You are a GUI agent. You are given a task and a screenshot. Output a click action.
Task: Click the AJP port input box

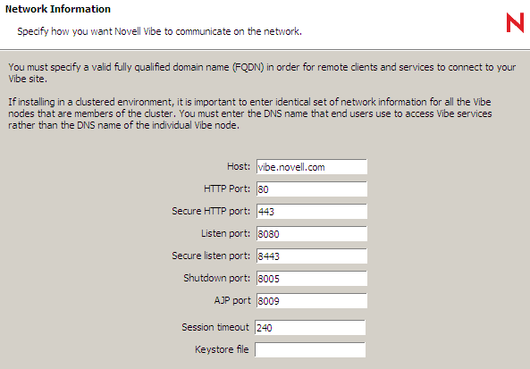pos(312,300)
